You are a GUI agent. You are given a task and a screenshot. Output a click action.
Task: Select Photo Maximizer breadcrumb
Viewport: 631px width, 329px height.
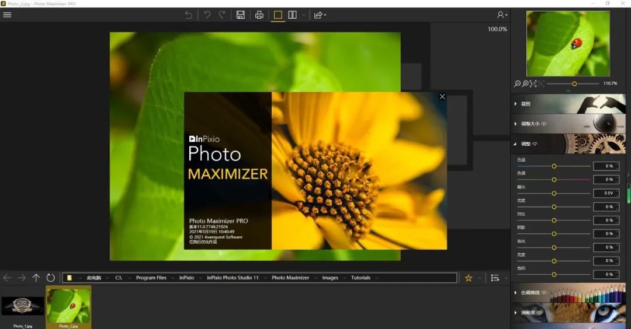point(290,278)
